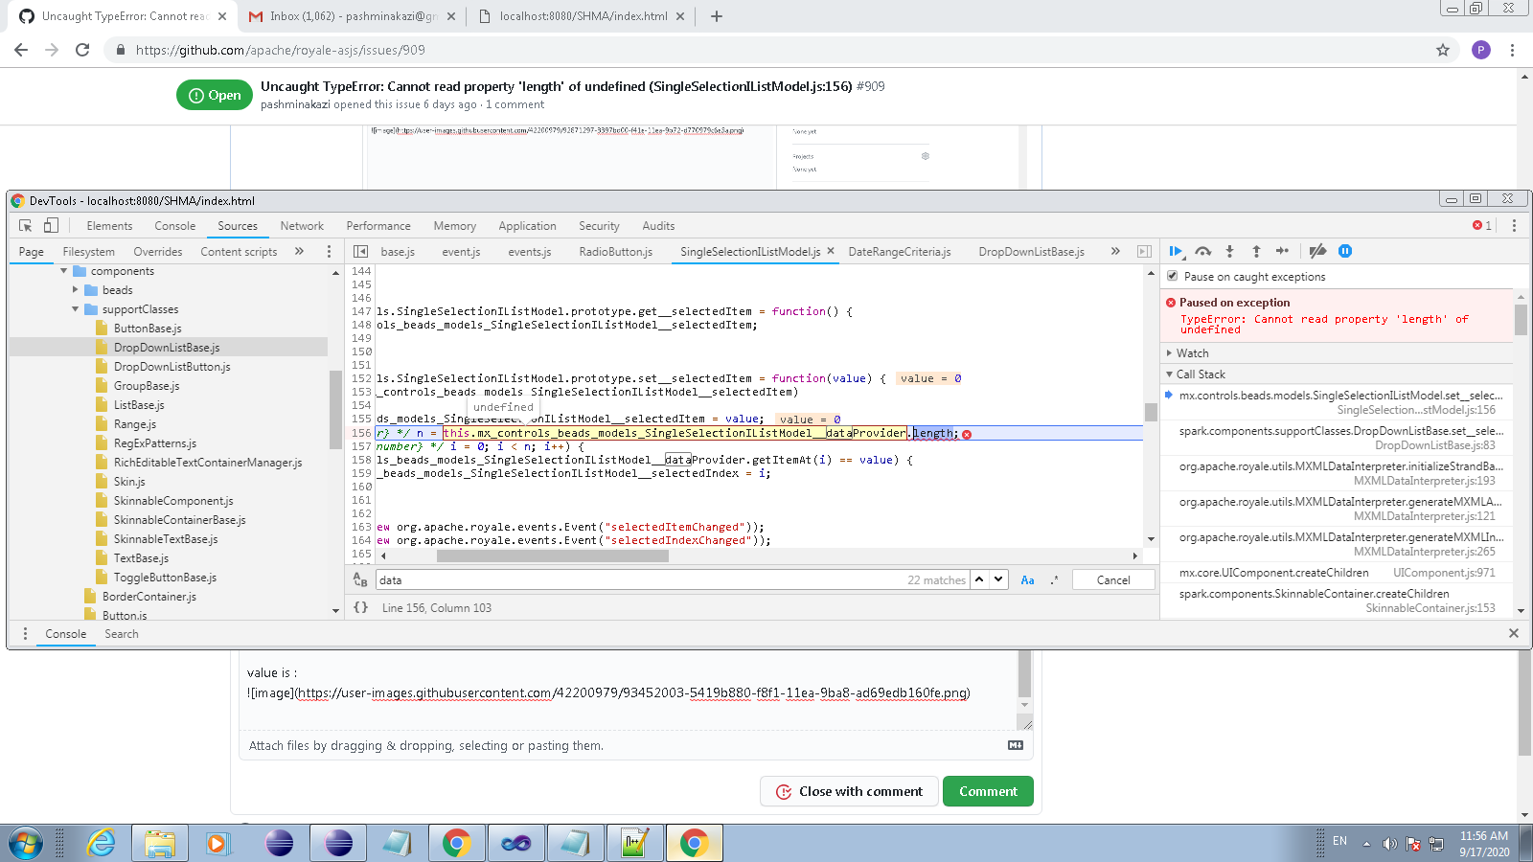Open pashminakazi profile link

(x=295, y=104)
